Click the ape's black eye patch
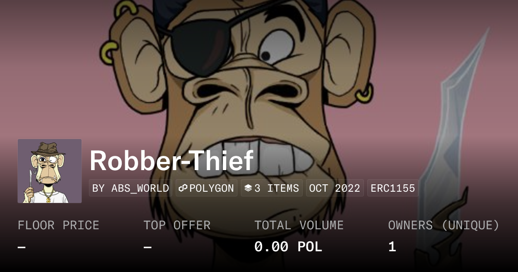Screen dimensions: 518x272 tap(196, 47)
